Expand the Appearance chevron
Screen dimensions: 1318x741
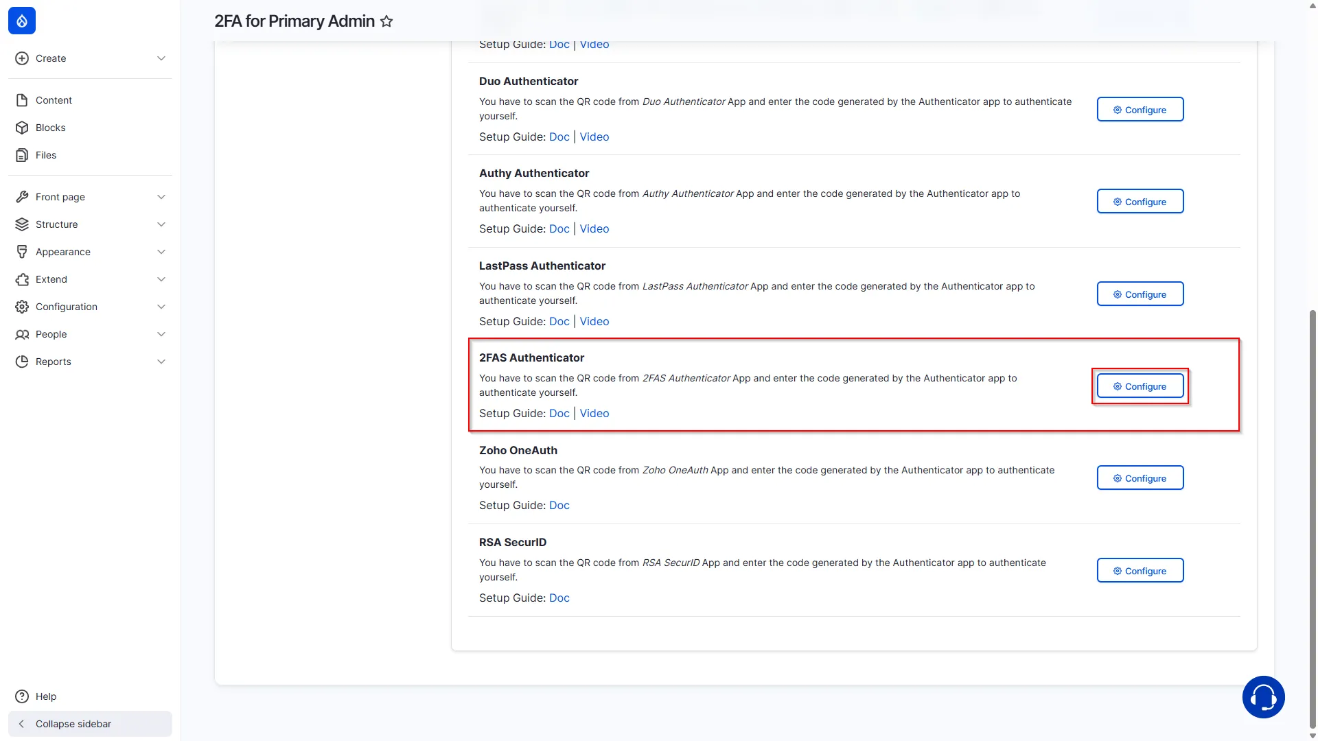tap(161, 252)
